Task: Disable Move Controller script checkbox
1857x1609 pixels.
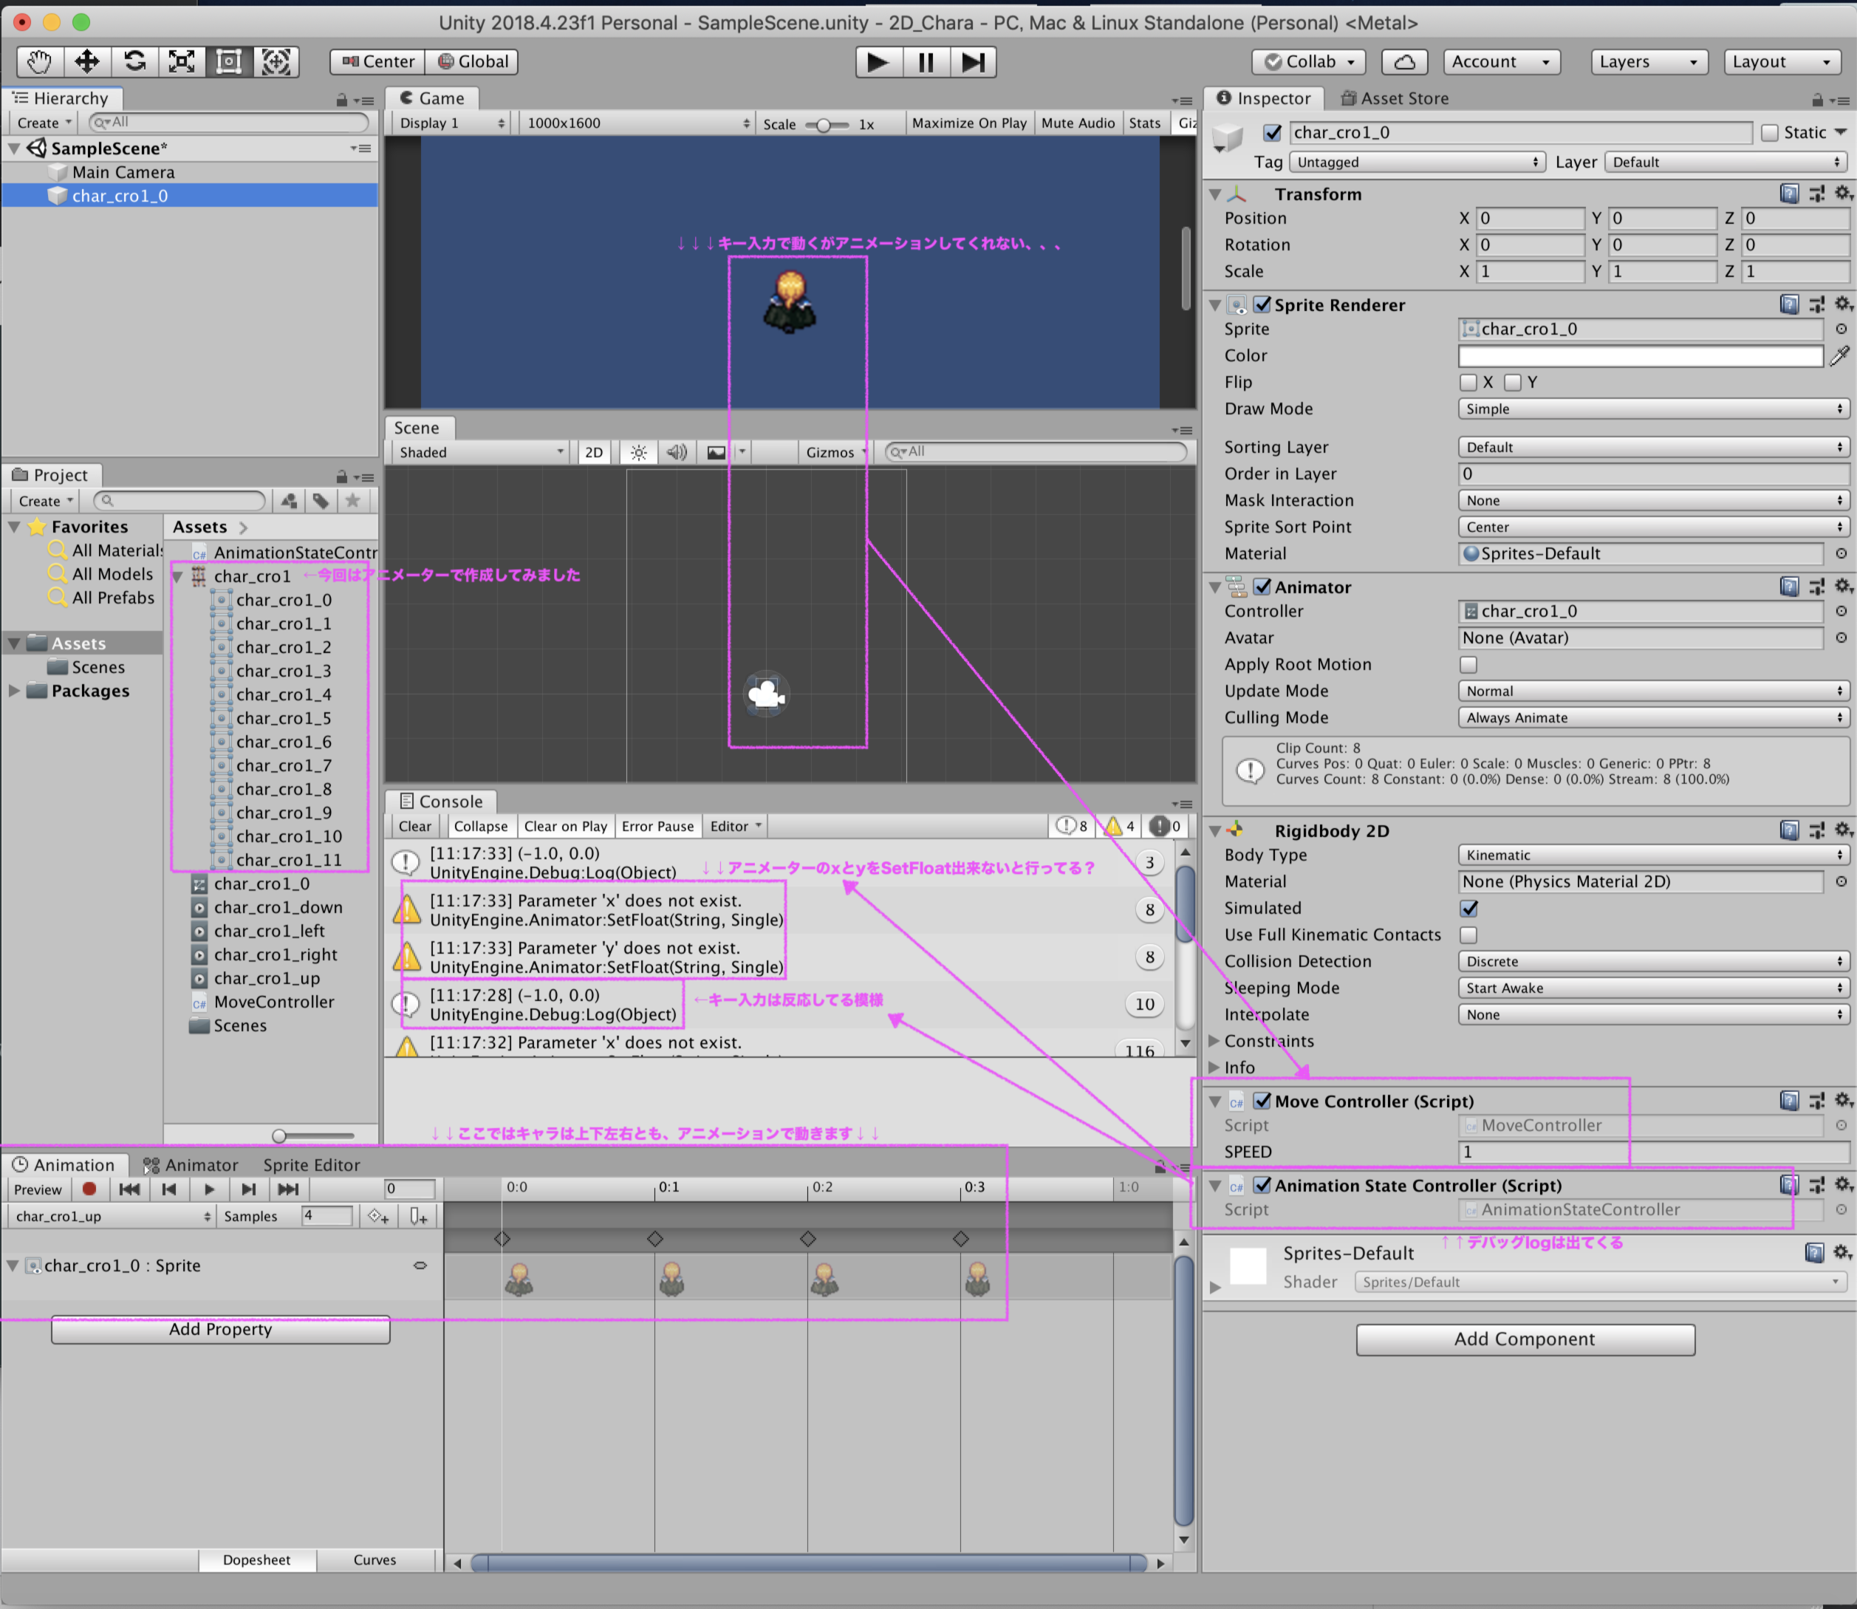Action: click(1262, 1101)
